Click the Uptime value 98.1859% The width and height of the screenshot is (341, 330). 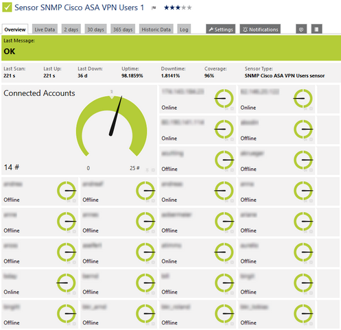coord(132,75)
